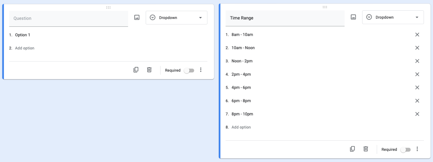Grab the drag handle atop Time Range card
The width and height of the screenshot is (433, 162).
point(325,7)
